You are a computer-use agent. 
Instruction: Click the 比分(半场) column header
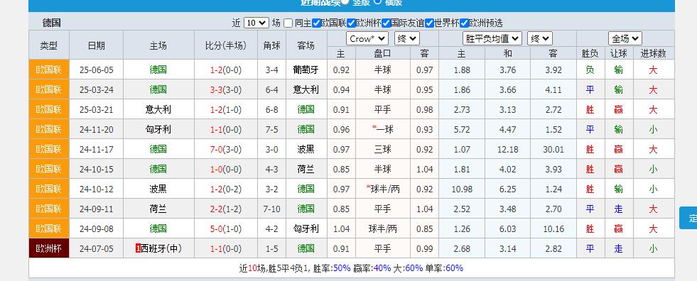(x=226, y=45)
